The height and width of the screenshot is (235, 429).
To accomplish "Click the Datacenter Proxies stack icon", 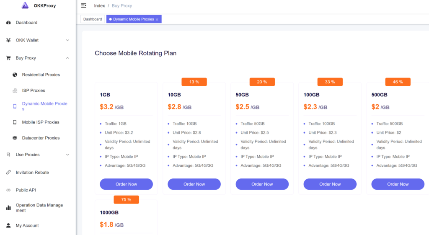I will click(x=15, y=138).
